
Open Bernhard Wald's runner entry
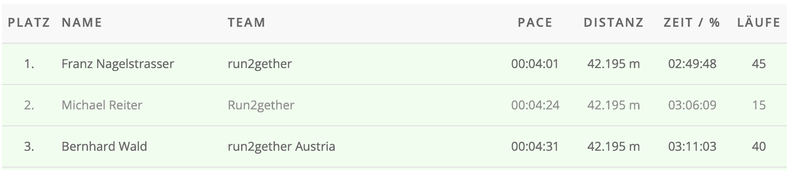tap(104, 147)
